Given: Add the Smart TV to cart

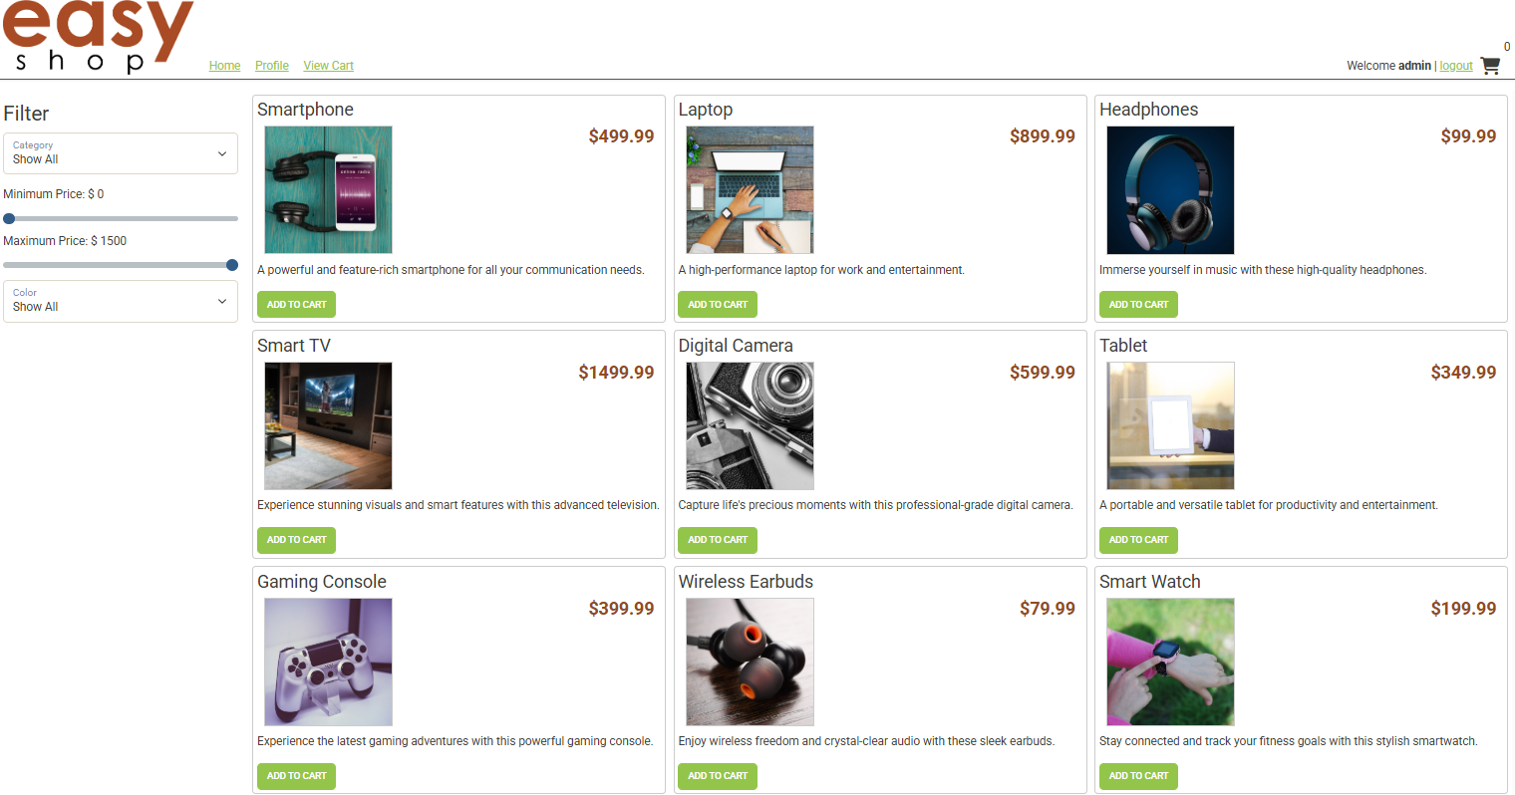Looking at the screenshot, I should coord(297,540).
